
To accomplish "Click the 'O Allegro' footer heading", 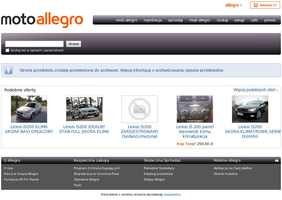I will pyautogui.click(x=12, y=161).
